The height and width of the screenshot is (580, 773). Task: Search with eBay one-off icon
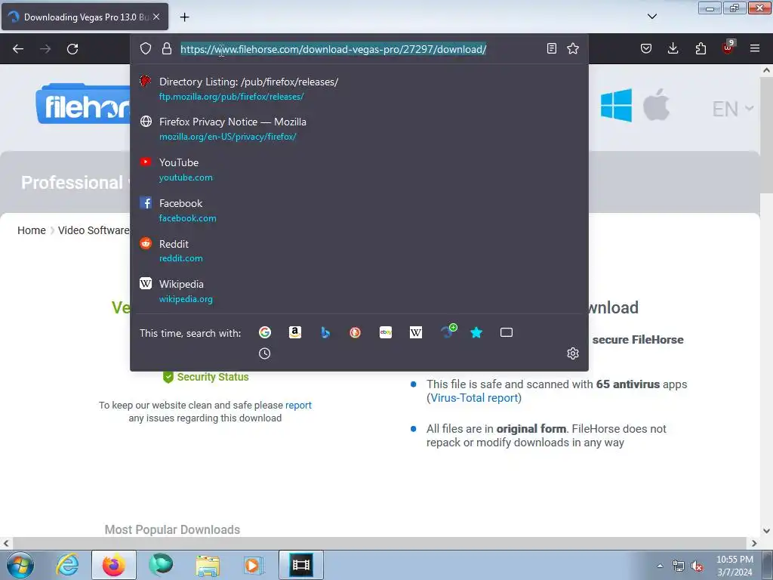(x=386, y=332)
